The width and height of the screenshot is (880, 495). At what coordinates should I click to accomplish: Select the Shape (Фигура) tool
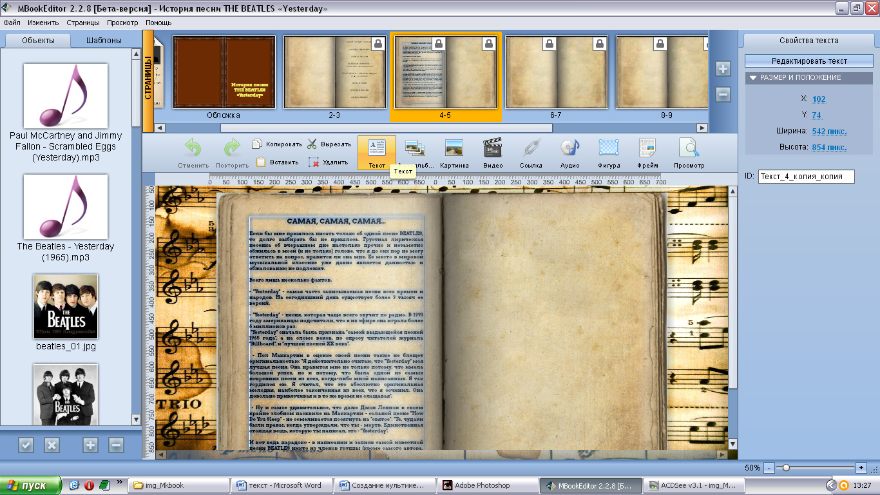click(609, 153)
